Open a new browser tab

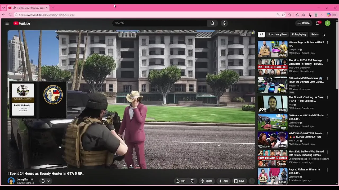coord(53,8)
